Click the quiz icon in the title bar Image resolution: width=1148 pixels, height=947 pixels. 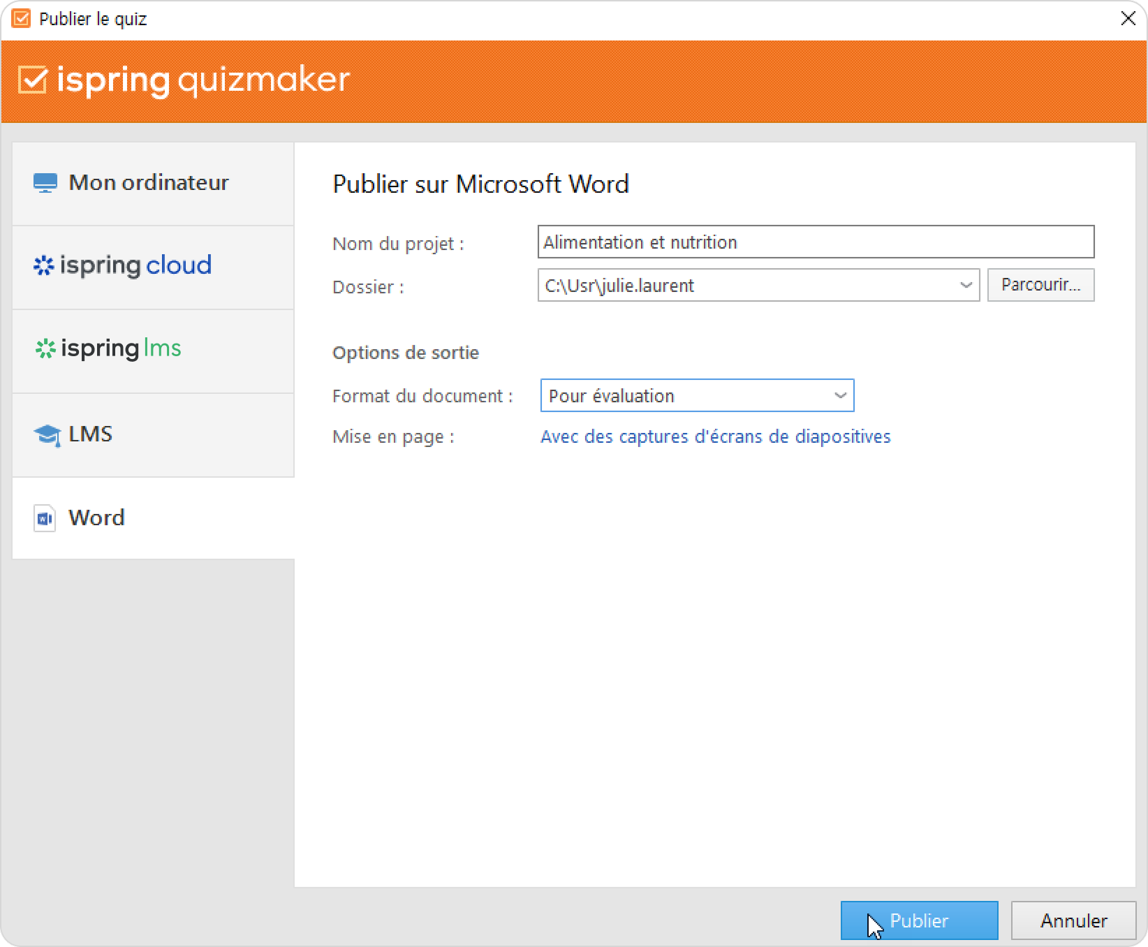point(22,19)
